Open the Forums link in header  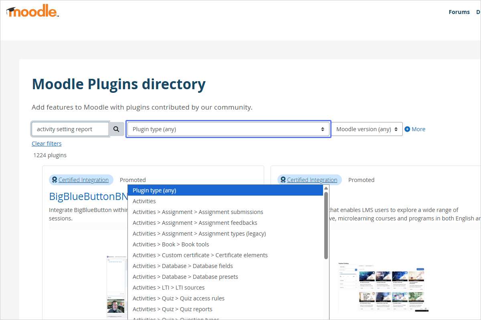(459, 12)
